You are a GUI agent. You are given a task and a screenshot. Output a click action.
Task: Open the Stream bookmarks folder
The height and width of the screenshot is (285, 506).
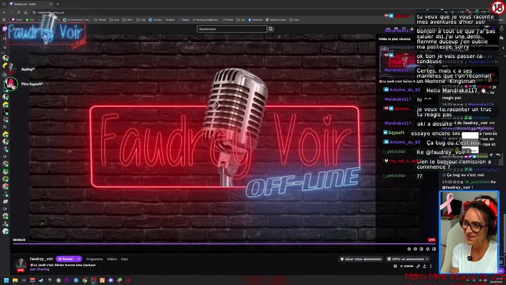(100, 20)
